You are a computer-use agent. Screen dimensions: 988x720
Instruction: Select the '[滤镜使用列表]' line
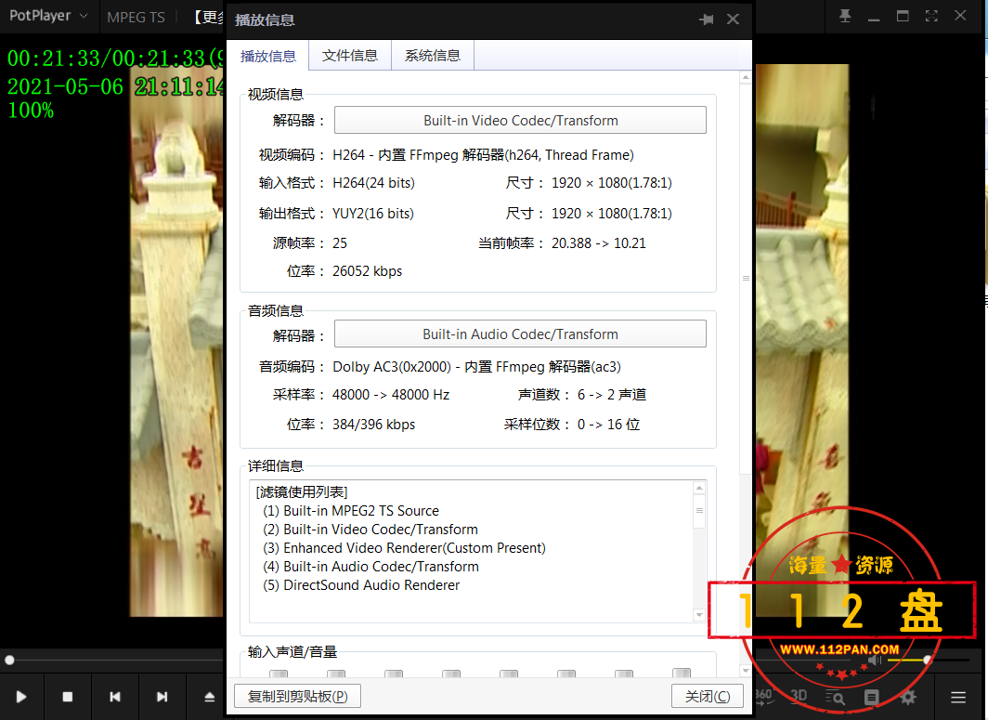point(302,491)
